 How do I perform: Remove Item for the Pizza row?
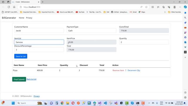tap(118, 70)
